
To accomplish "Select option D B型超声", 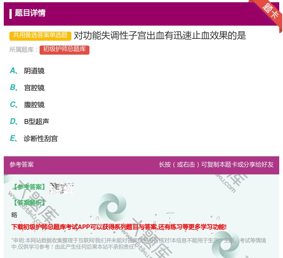I will pyautogui.click(x=29, y=122).
